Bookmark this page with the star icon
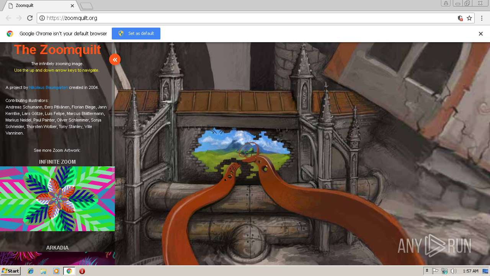 coord(469,18)
